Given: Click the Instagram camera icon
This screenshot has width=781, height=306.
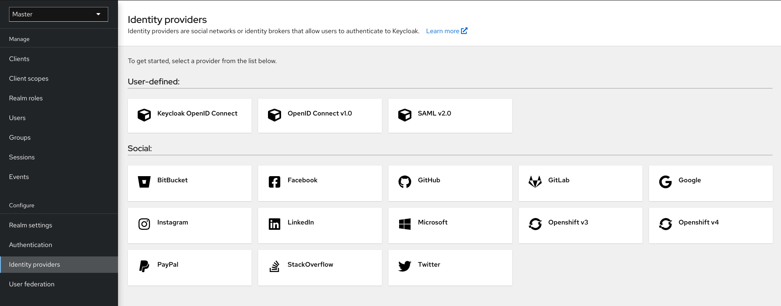Looking at the screenshot, I should click(144, 224).
